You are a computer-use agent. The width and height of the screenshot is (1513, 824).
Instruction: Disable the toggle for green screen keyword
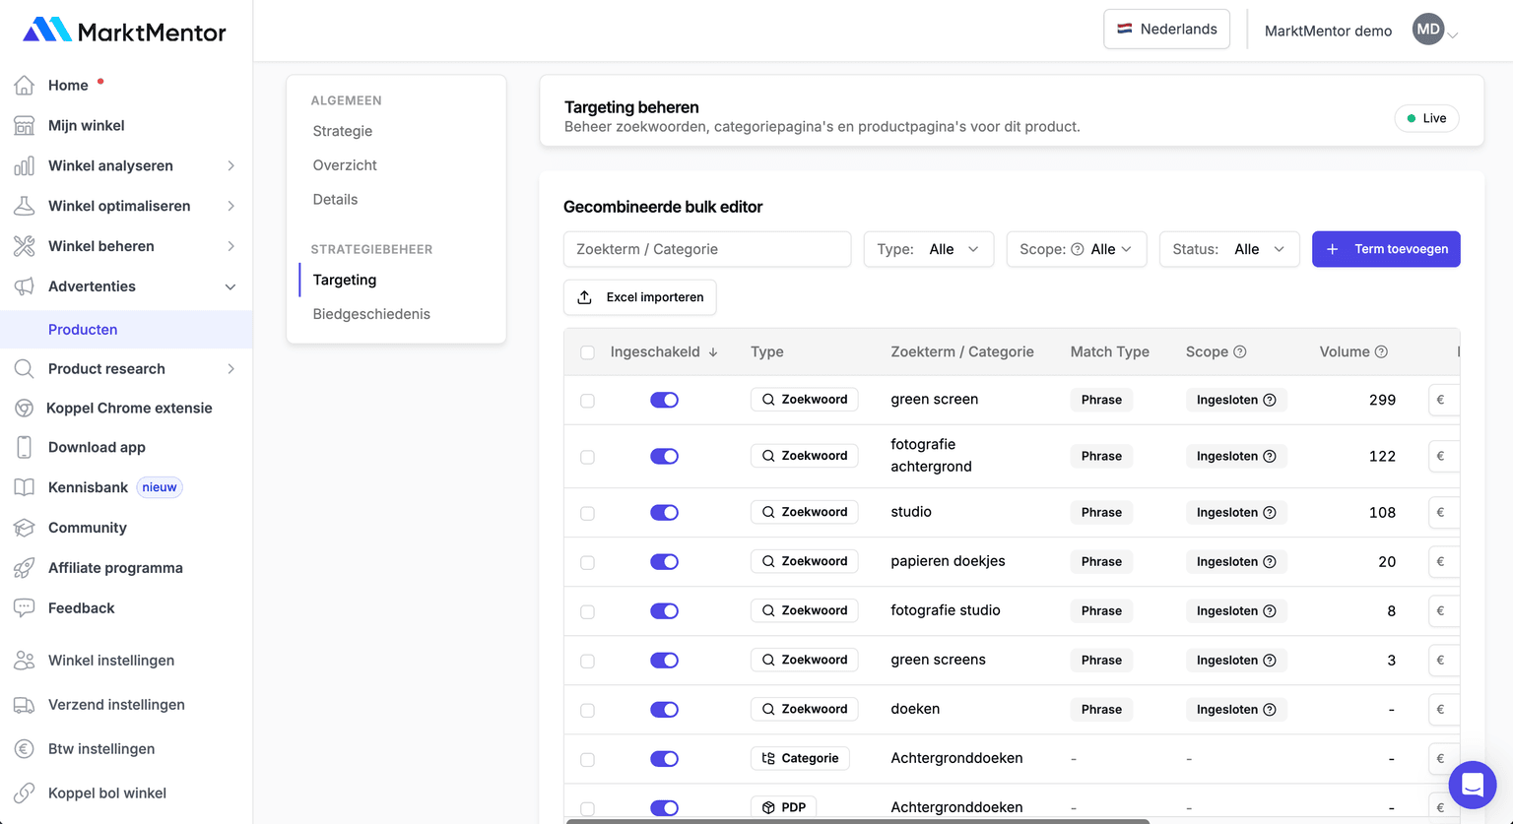[x=664, y=400]
